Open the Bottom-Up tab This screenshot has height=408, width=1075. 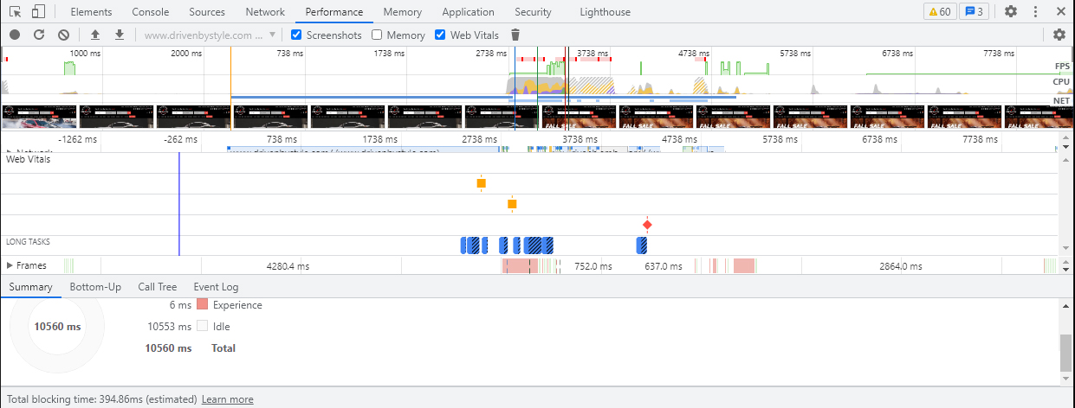coord(95,287)
